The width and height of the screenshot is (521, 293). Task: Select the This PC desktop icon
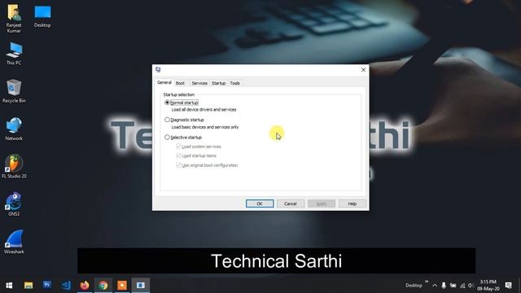tap(14, 53)
